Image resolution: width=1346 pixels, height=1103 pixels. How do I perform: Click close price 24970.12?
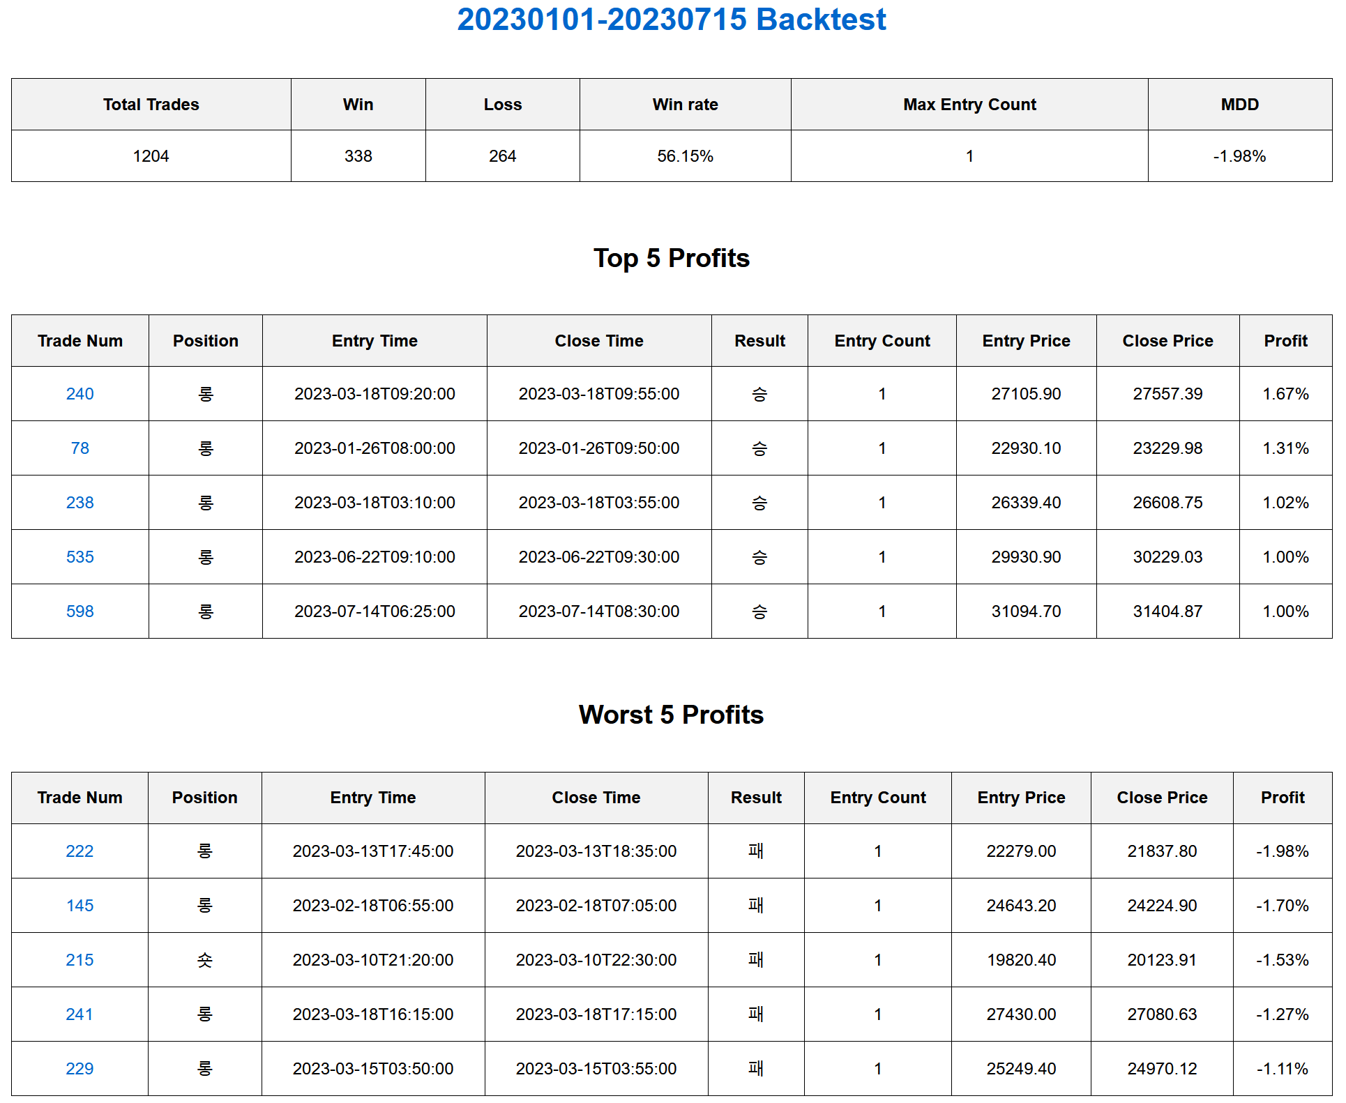[1162, 1069]
